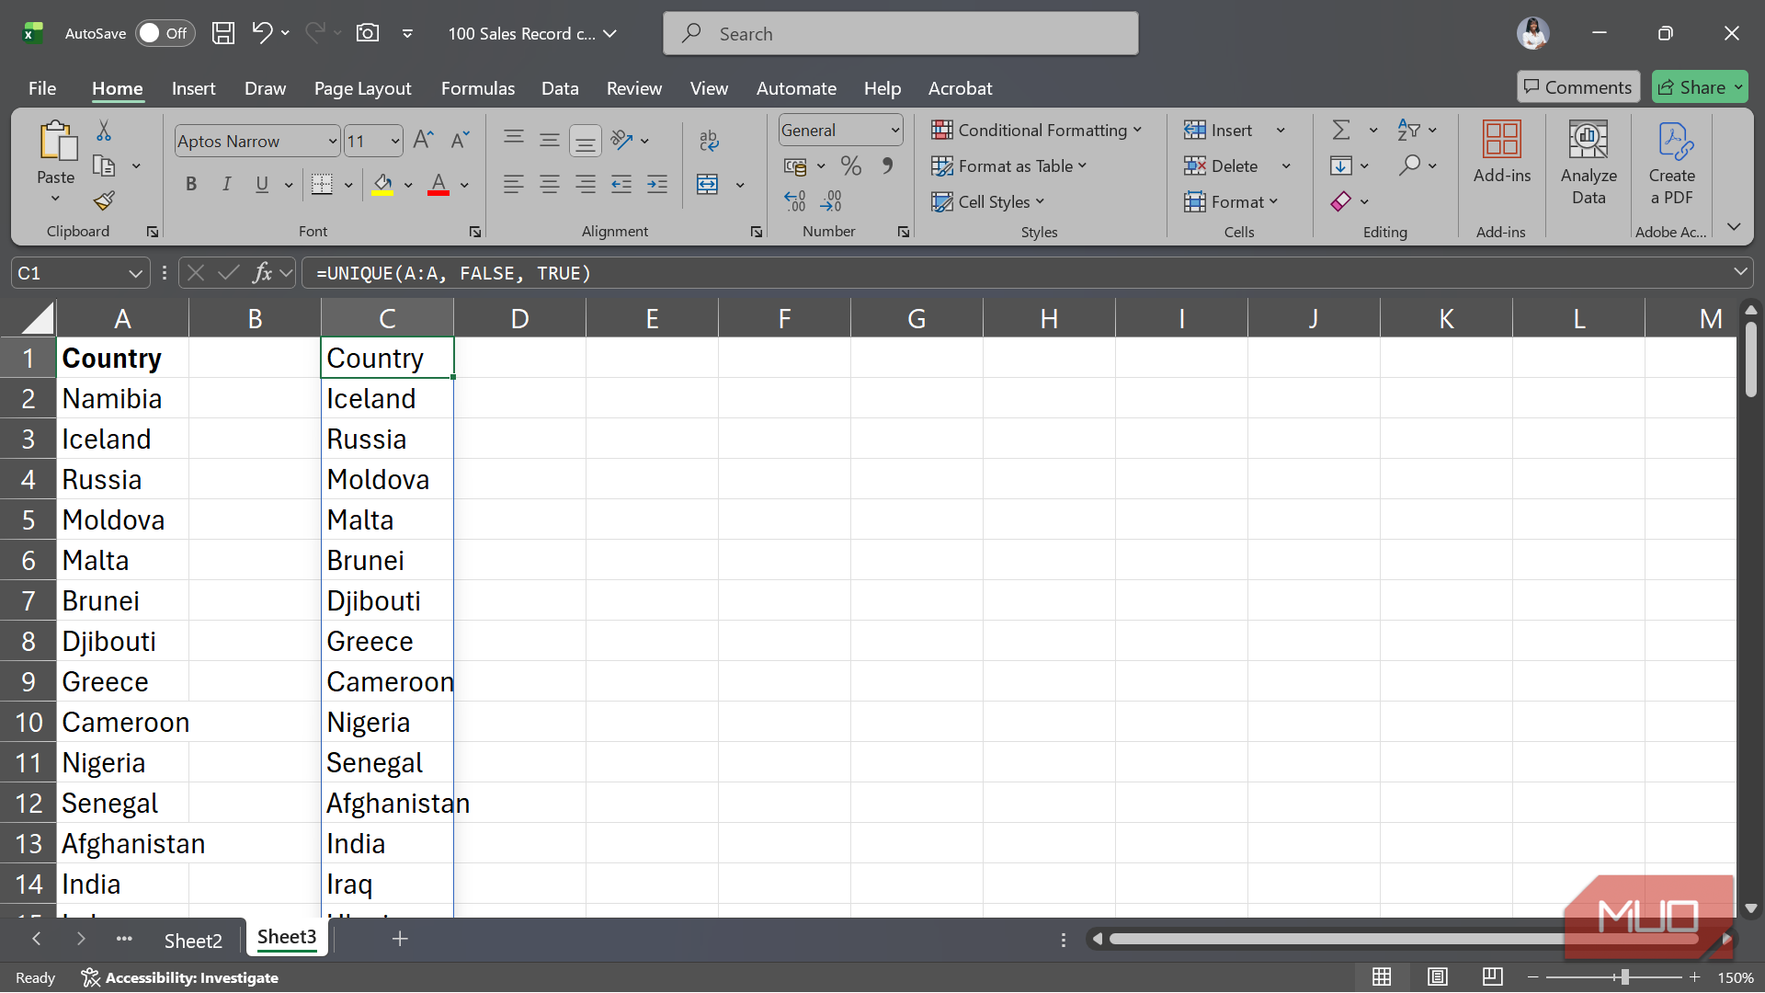Toggle the AutoSave switch
Viewport: 1765px width, 993px height.
click(x=165, y=33)
